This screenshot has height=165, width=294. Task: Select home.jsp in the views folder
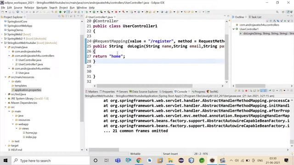[30, 132]
